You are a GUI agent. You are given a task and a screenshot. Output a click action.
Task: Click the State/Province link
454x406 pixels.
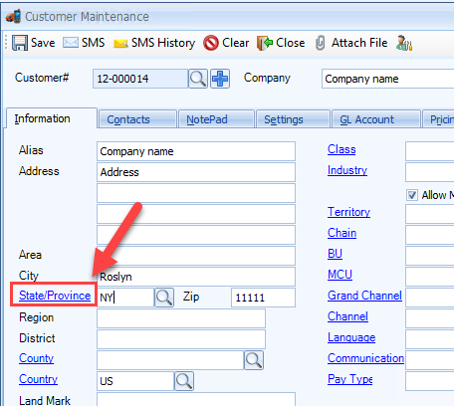pyautogui.click(x=55, y=296)
